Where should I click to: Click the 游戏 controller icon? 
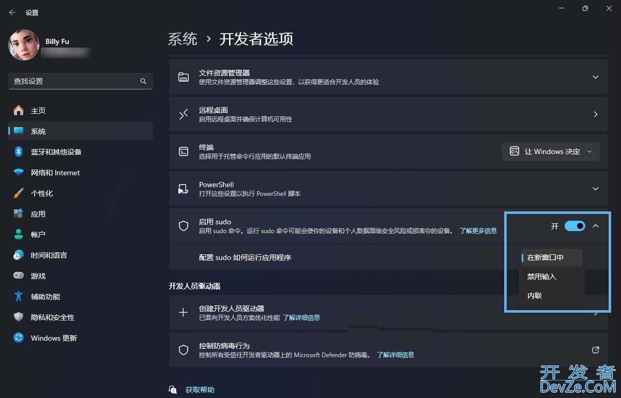coord(19,275)
